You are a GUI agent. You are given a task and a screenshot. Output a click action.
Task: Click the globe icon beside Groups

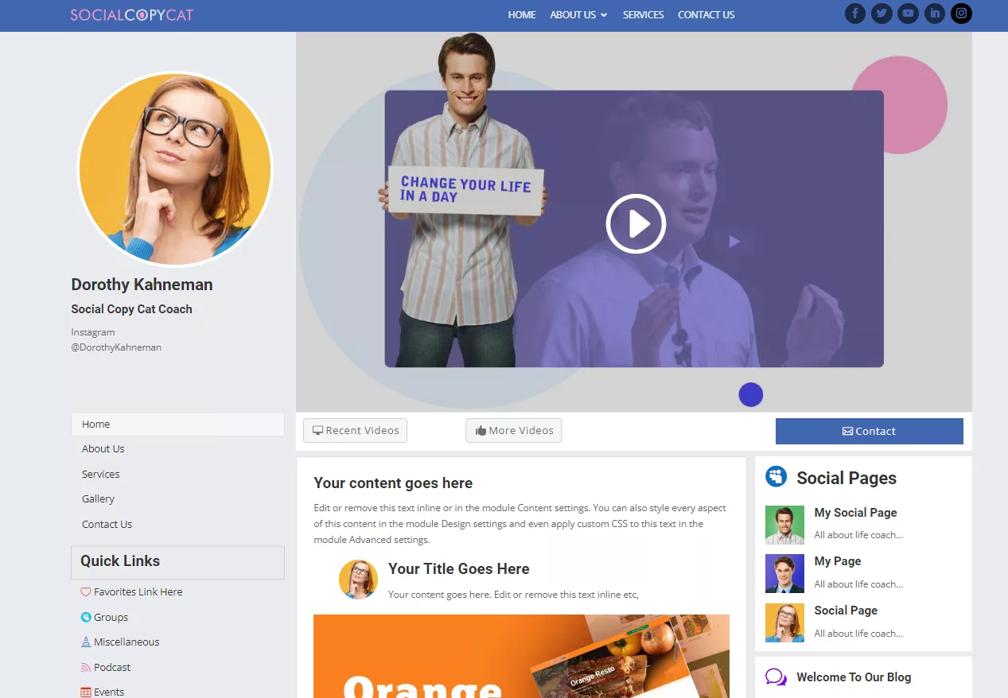tap(86, 617)
